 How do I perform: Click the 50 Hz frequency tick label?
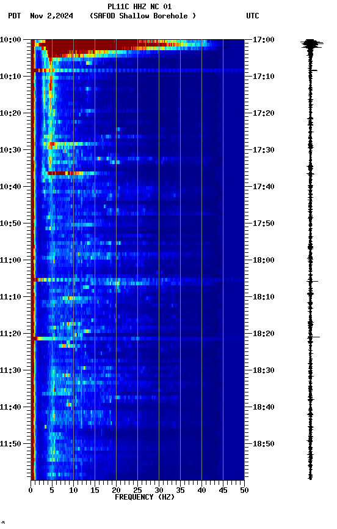pos(244,490)
